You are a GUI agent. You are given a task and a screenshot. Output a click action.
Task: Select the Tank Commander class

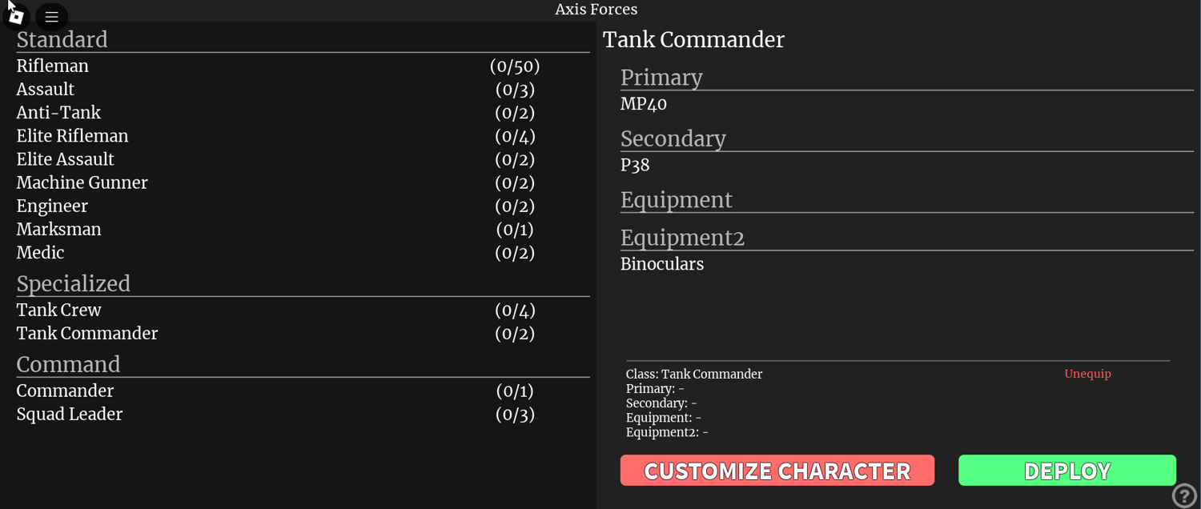pos(303,333)
